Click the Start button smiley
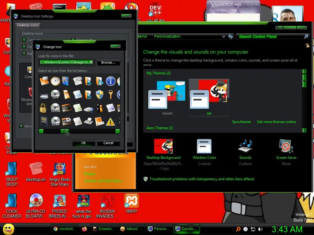Screen dimensions: 314x235 pyautogui.click(x=8, y=229)
